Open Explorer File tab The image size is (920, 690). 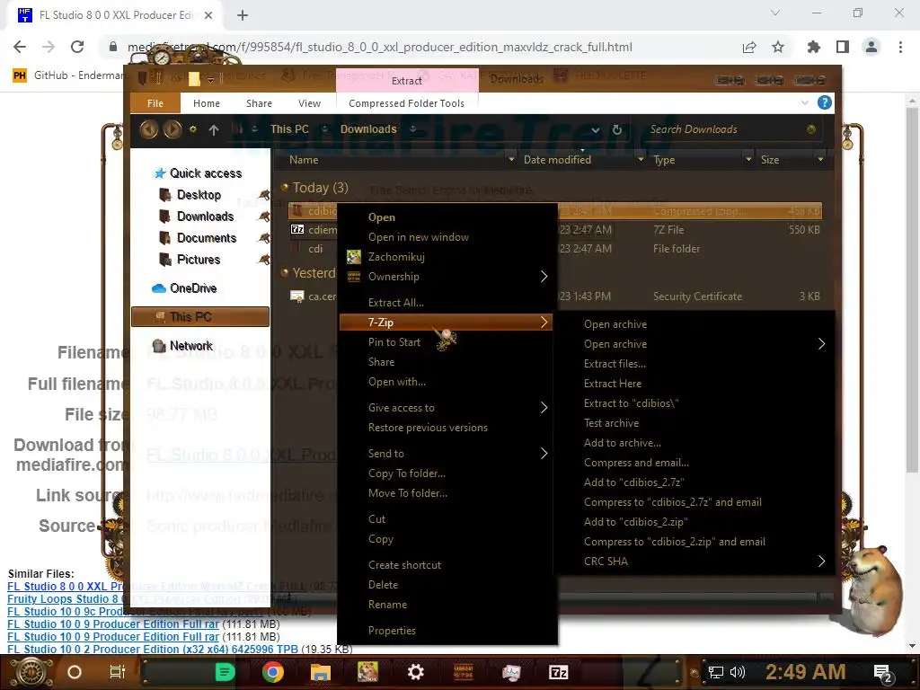[155, 103]
